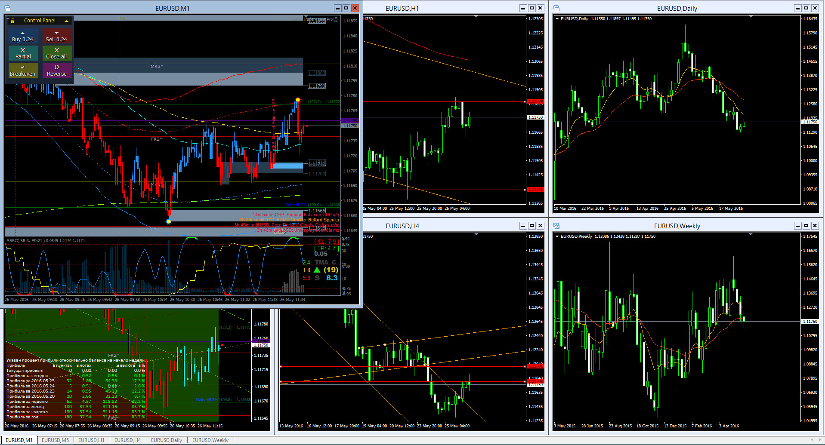This screenshot has height=445, width=825.
Task: Click the green up-triangle trend indicator
Action: click(x=317, y=270)
